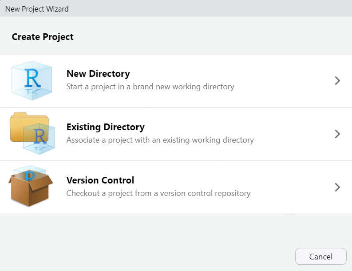Choose the Existing Directory option title

click(x=105, y=127)
